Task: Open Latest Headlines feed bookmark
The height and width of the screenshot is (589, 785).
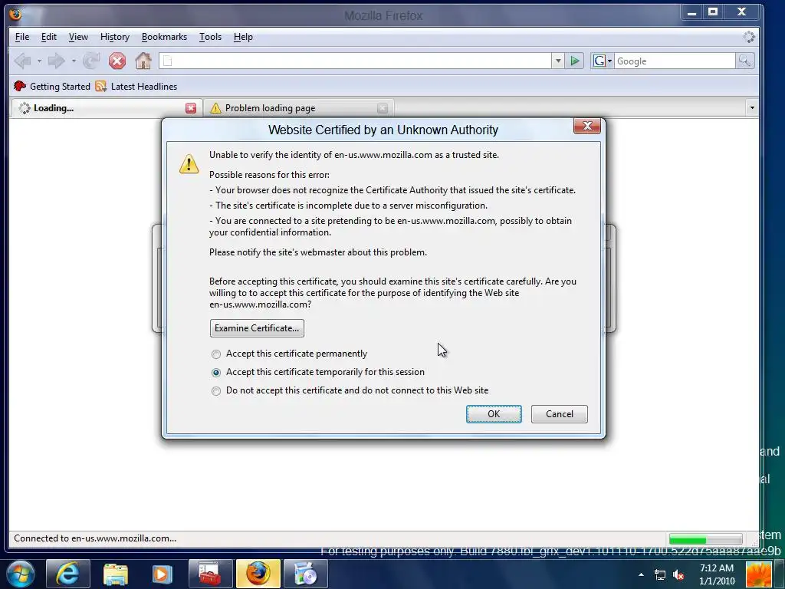Action: click(136, 86)
